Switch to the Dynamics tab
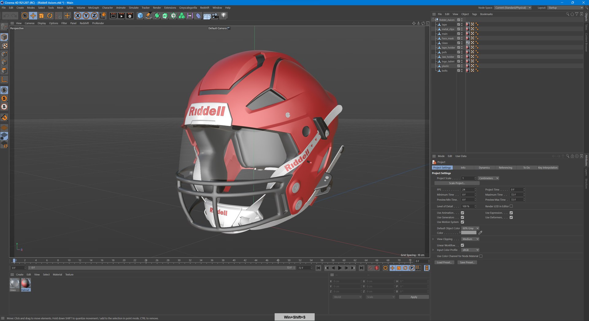The width and height of the screenshot is (589, 321). click(484, 167)
